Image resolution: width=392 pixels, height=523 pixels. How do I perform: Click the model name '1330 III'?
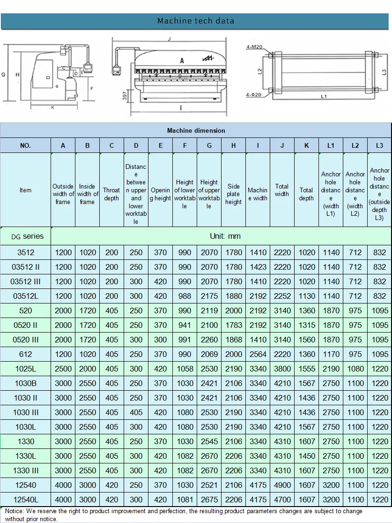click(26, 470)
